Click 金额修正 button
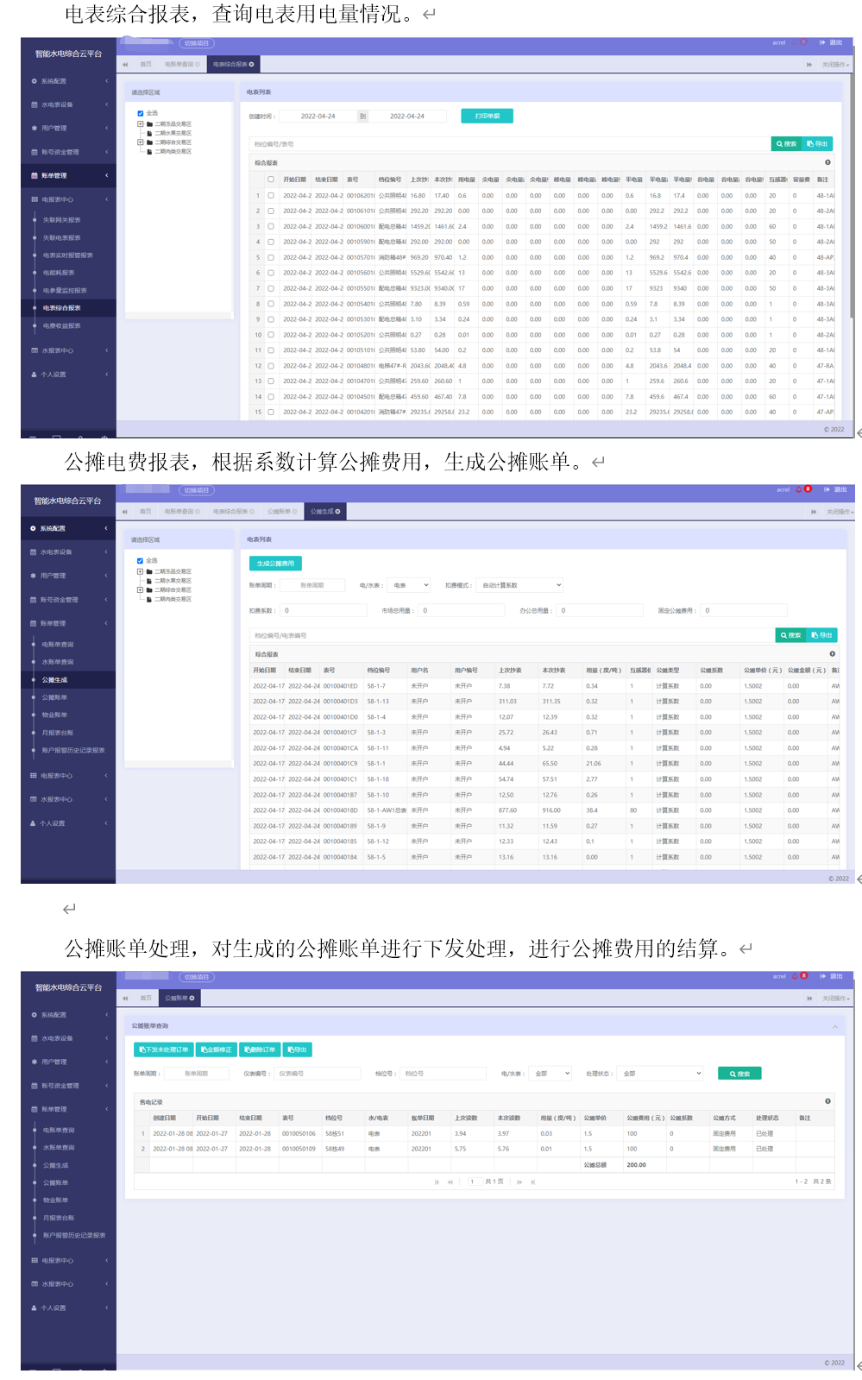This screenshot has height=1380, width=862. (217, 1049)
